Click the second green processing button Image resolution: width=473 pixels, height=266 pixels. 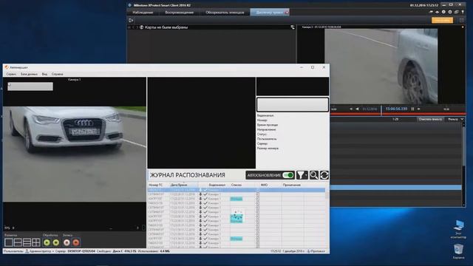coord(56,242)
